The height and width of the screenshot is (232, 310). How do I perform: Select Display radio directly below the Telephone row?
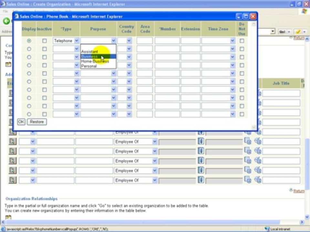pos(29,49)
